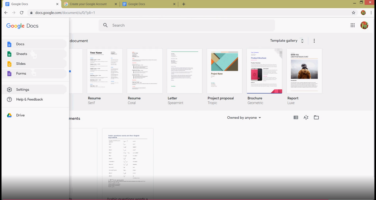Open Forms from the side menu
376x200 pixels.
tap(34, 74)
